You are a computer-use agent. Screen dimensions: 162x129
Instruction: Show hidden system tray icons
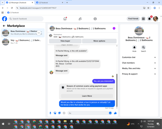(x=138, y=124)
